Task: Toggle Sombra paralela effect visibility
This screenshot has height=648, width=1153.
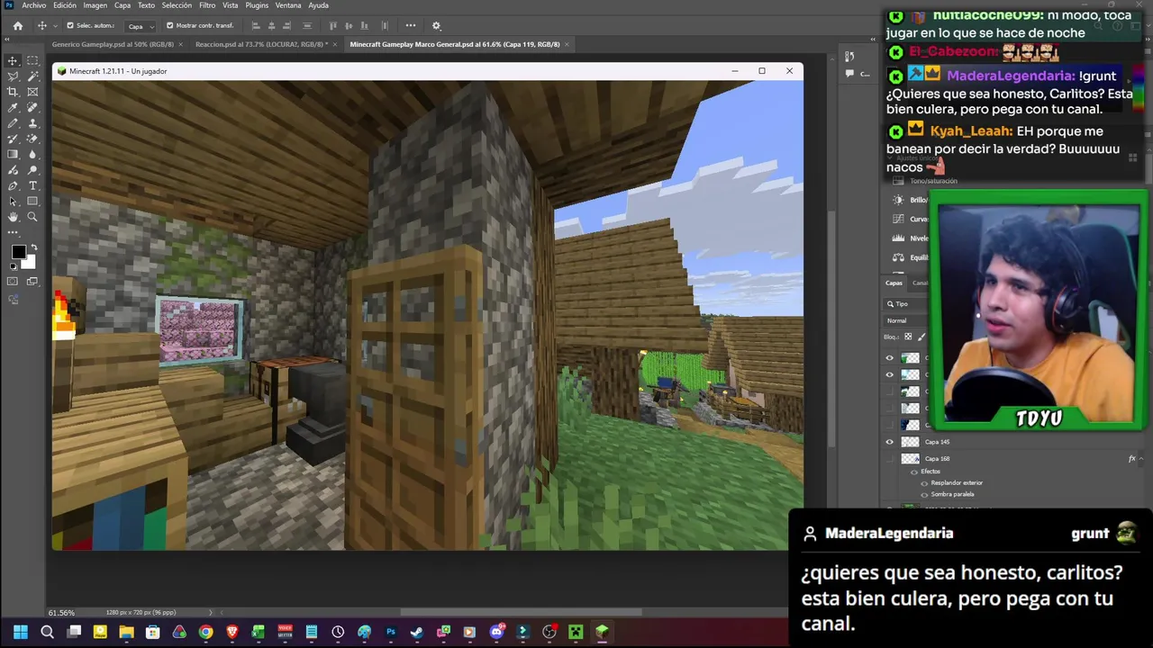Action: coord(924,494)
